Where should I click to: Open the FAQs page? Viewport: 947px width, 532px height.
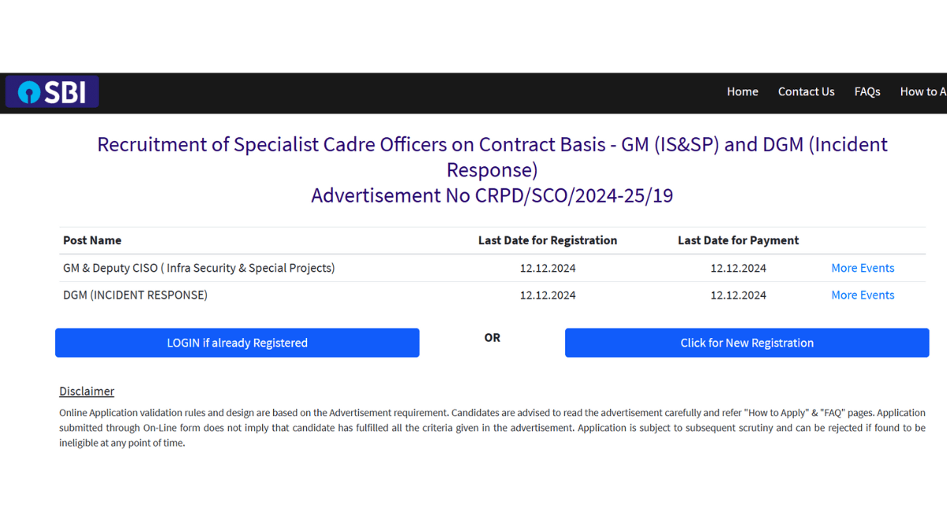coord(867,91)
